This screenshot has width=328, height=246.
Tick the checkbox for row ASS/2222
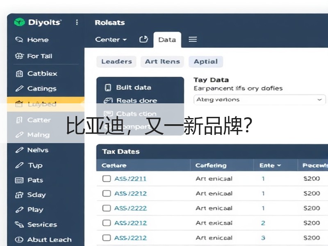[107, 208]
